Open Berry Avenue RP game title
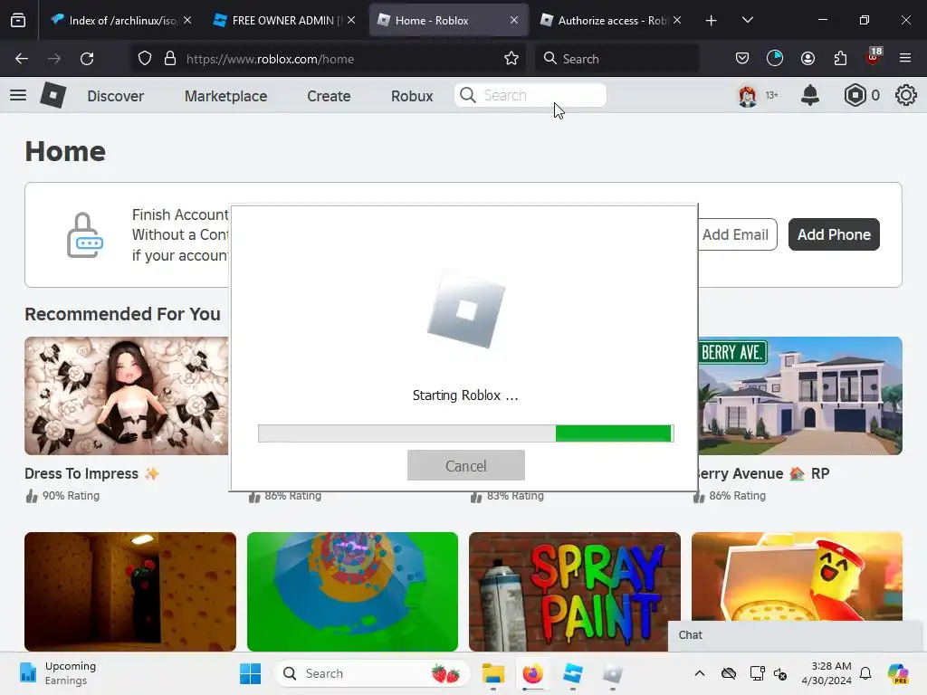927x695 pixels. pos(762,473)
